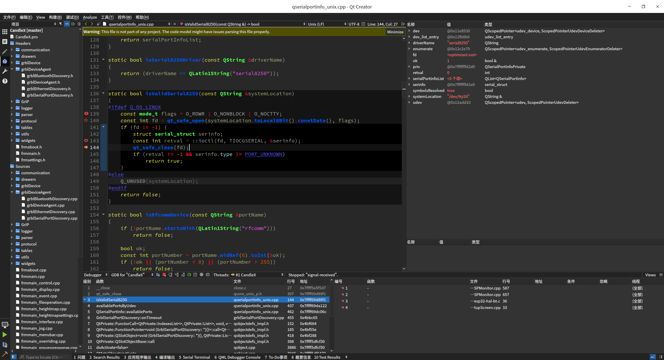Open the Serial Terminal output pane tab
This screenshot has height=360, width=664.
point(194,357)
